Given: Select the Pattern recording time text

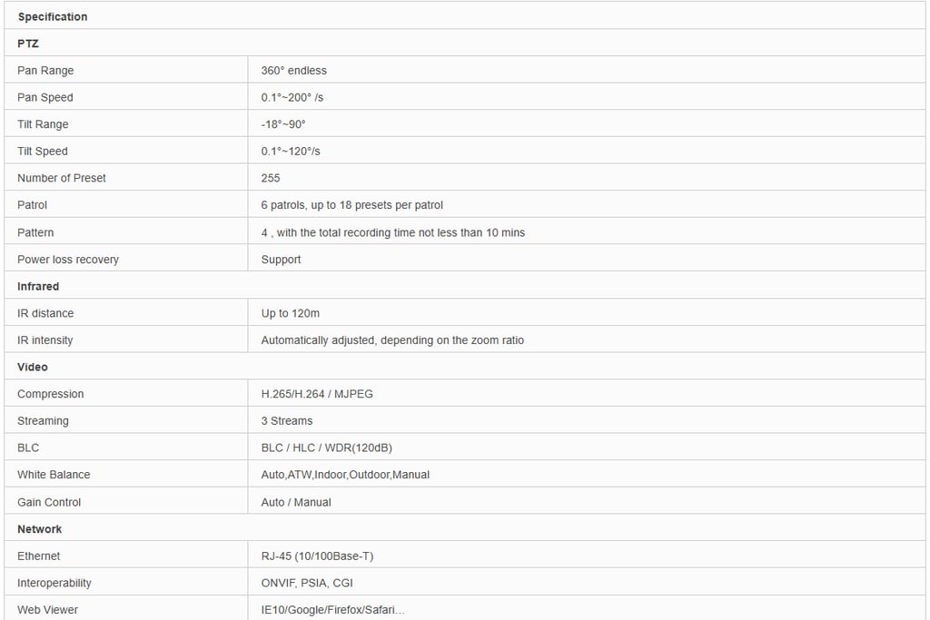Looking at the screenshot, I should pyautogui.click(x=393, y=232).
